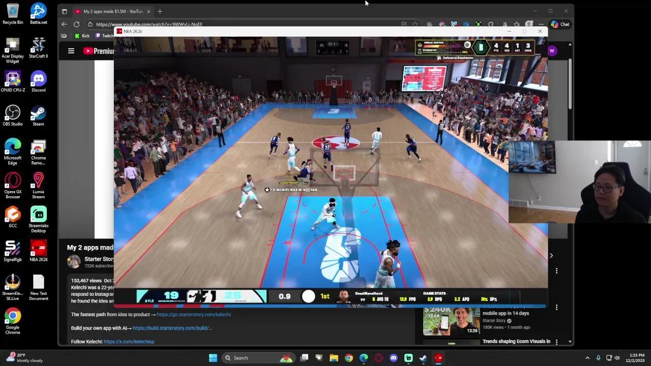Screen dimensions: 651x366
Task: Click the Starter Story channel avatar
Action: [x=74, y=262]
